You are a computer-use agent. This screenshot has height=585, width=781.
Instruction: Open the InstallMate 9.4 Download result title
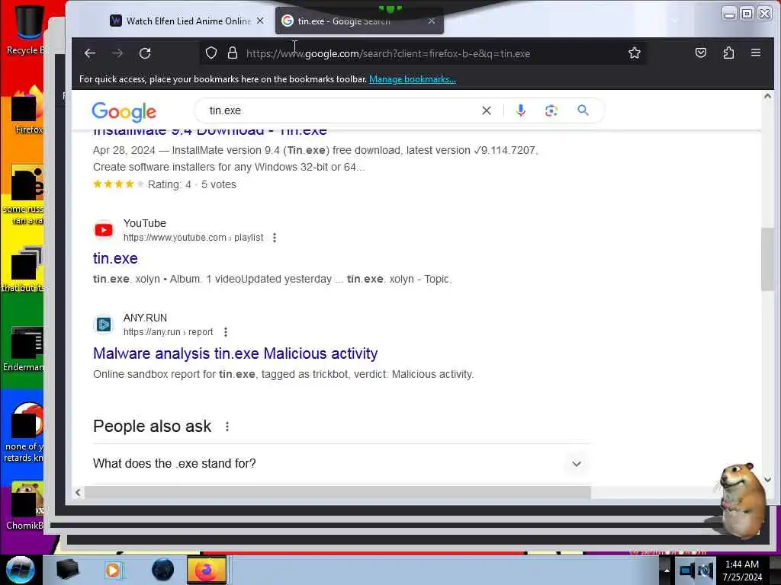210,133
